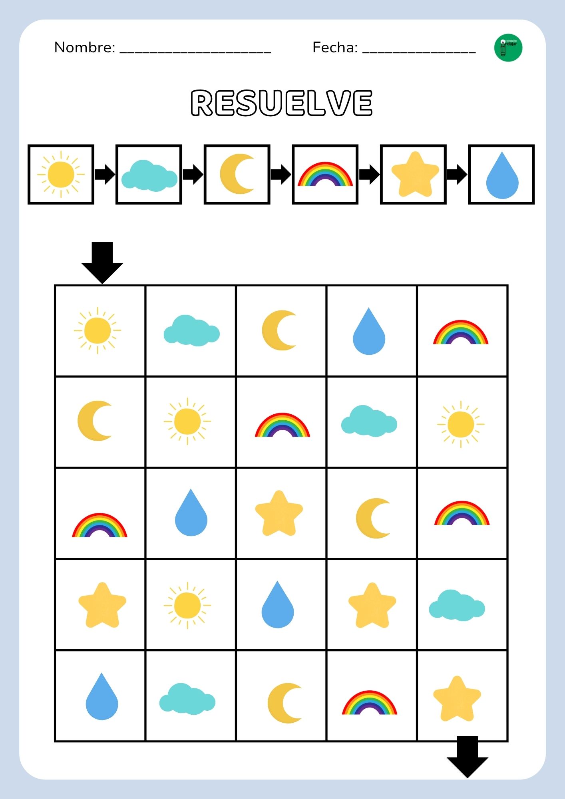Click the cloud in the grid's bottom row
The height and width of the screenshot is (799, 565).
pos(187,699)
